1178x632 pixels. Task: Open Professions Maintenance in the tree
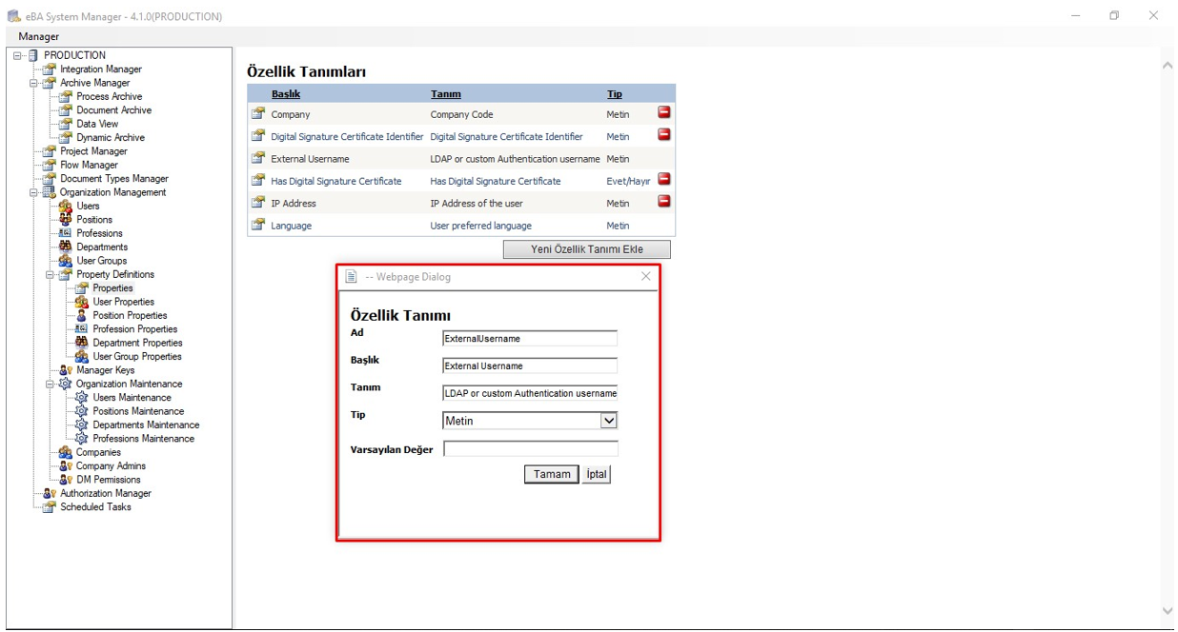(143, 439)
